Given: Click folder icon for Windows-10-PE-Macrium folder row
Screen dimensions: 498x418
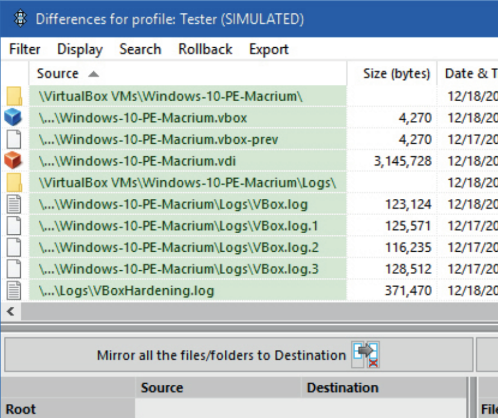Looking at the screenshot, I should click(x=13, y=97).
